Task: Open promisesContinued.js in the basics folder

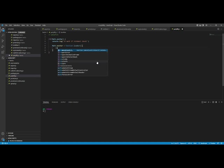Action: click(23, 81)
